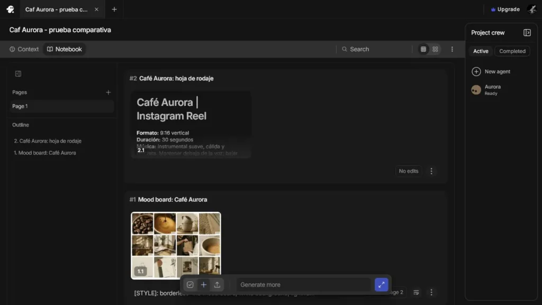Open the user profile avatar
This screenshot has height=305, width=542.
click(531, 10)
